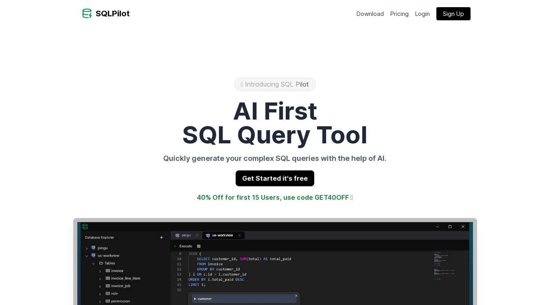Click the Execute label in the toolbar
The height and width of the screenshot is (305, 543).
[x=186, y=246]
